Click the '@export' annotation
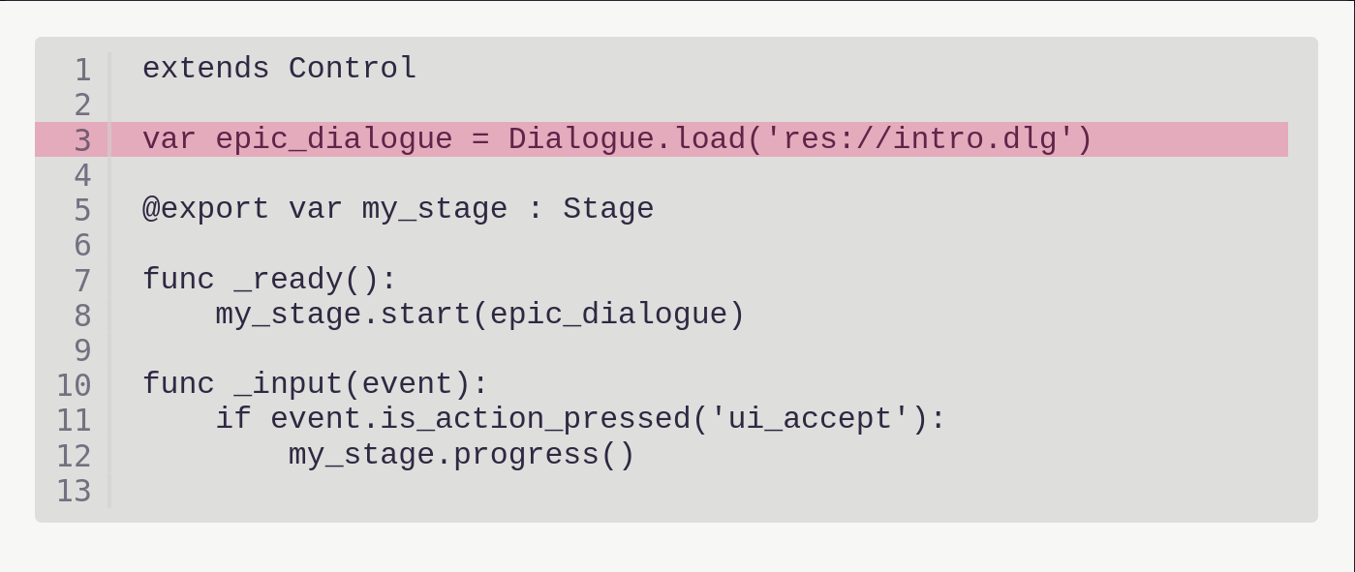The image size is (1355, 572). point(205,209)
